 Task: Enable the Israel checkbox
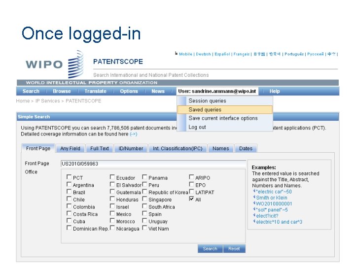point(112,206)
